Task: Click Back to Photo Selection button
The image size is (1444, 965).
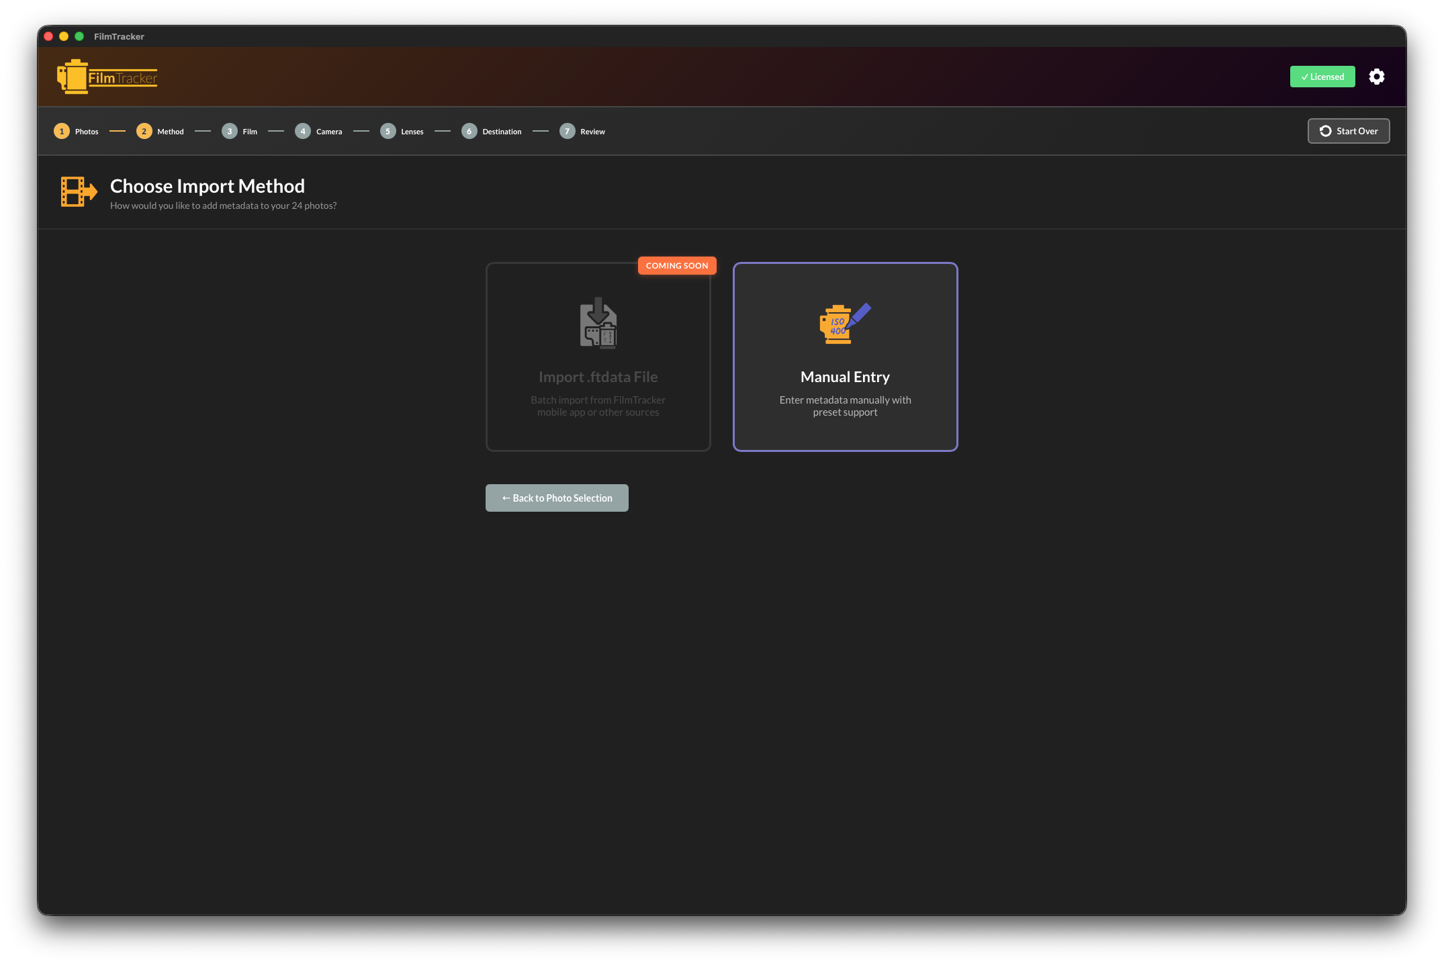Action: (x=557, y=498)
